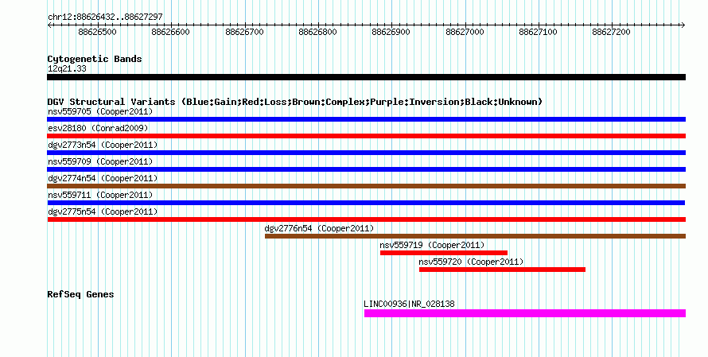Click the red nsv559720 loss bar

point(502,270)
